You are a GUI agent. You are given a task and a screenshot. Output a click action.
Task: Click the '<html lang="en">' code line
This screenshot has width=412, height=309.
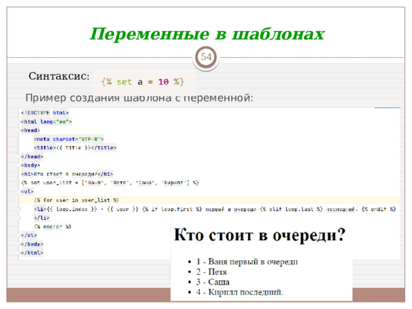coord(46,122)
